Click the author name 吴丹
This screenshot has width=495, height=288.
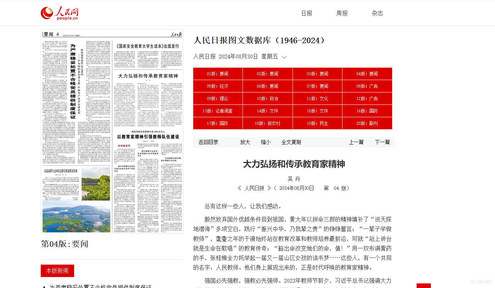(294, 179)
